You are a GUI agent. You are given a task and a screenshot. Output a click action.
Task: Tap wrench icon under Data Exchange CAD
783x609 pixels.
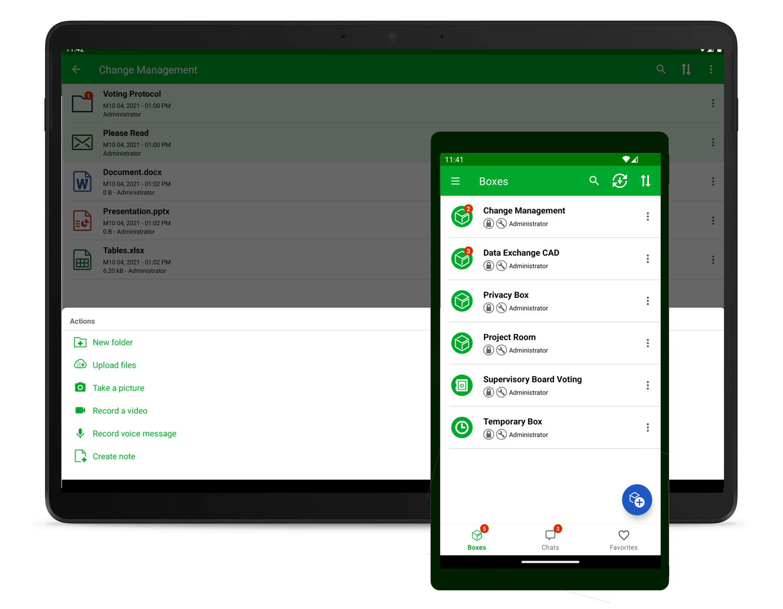click(501, 266)
